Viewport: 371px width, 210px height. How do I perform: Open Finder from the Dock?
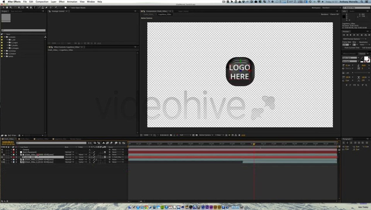click(130, 207)
